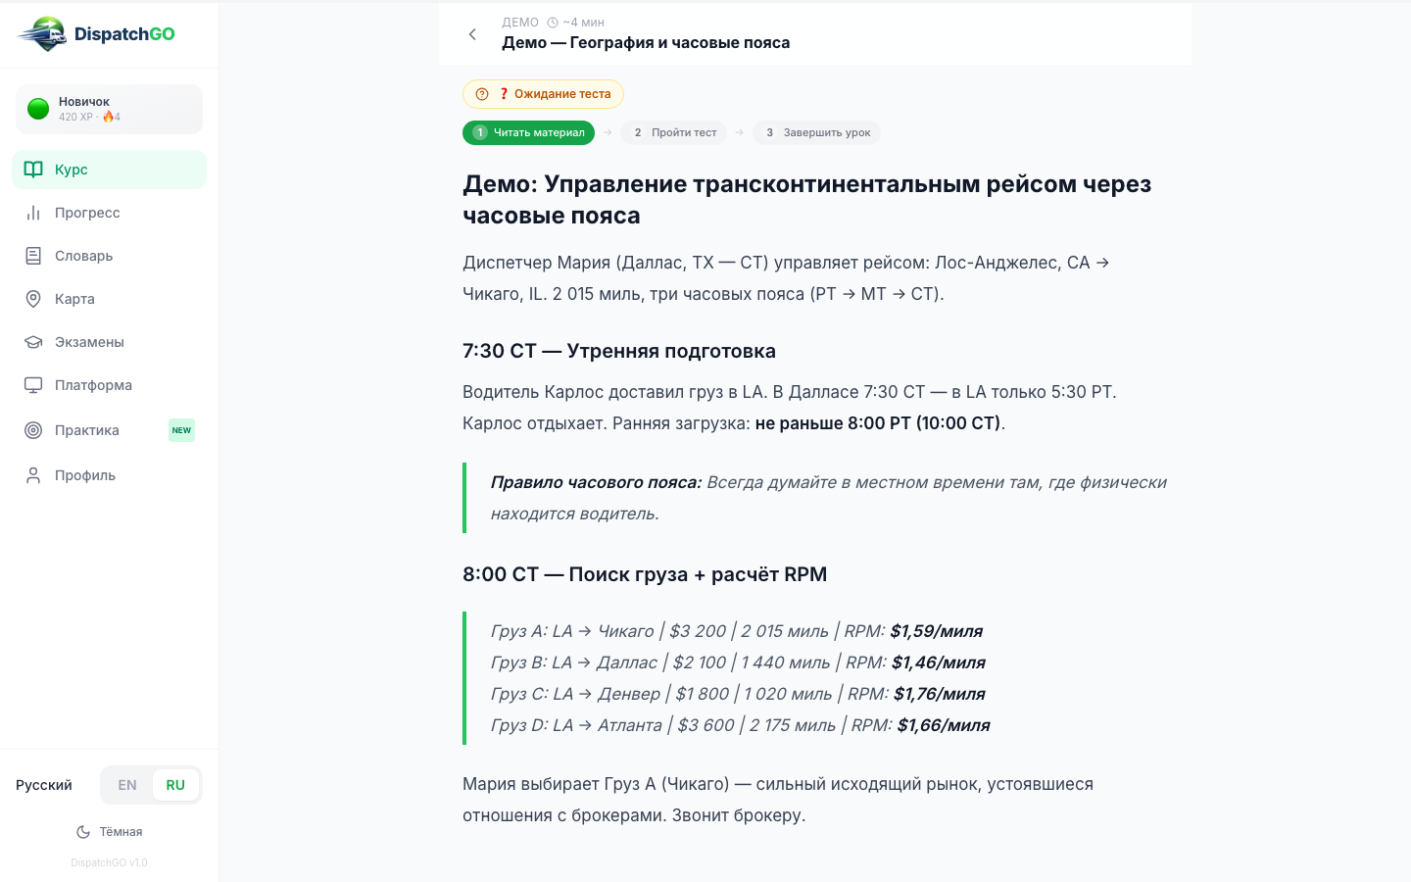The width and height of the screenshot is (1411, 882).
Task: Select the RU language option
Action: point(175,785)
